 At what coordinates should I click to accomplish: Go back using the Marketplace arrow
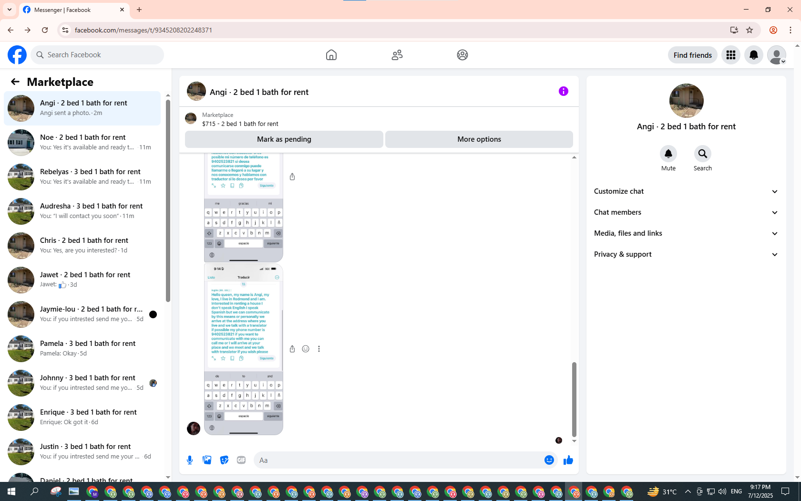(x=15, y=82)
